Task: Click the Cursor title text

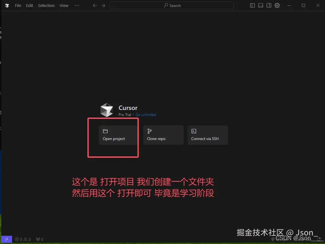Action: point(128,108)
